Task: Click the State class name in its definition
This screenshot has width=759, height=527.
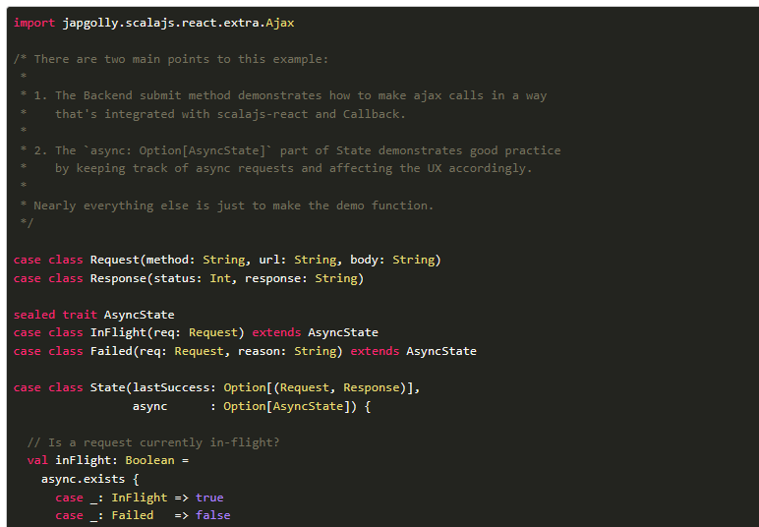Action: (x=107, y=387)
